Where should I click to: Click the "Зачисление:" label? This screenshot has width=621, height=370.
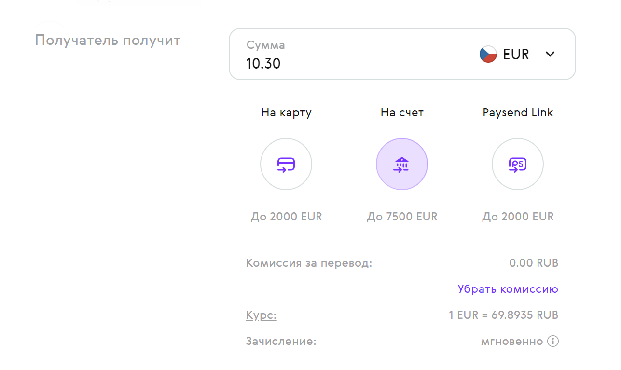pyautogui.click(x=281, y=342)
